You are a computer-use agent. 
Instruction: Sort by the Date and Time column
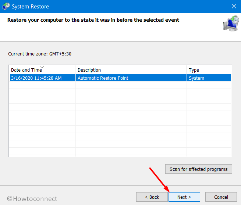click(42, 70)
